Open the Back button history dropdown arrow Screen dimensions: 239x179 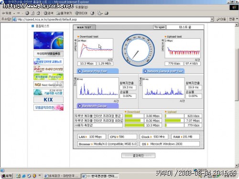[x=14, y=13]
